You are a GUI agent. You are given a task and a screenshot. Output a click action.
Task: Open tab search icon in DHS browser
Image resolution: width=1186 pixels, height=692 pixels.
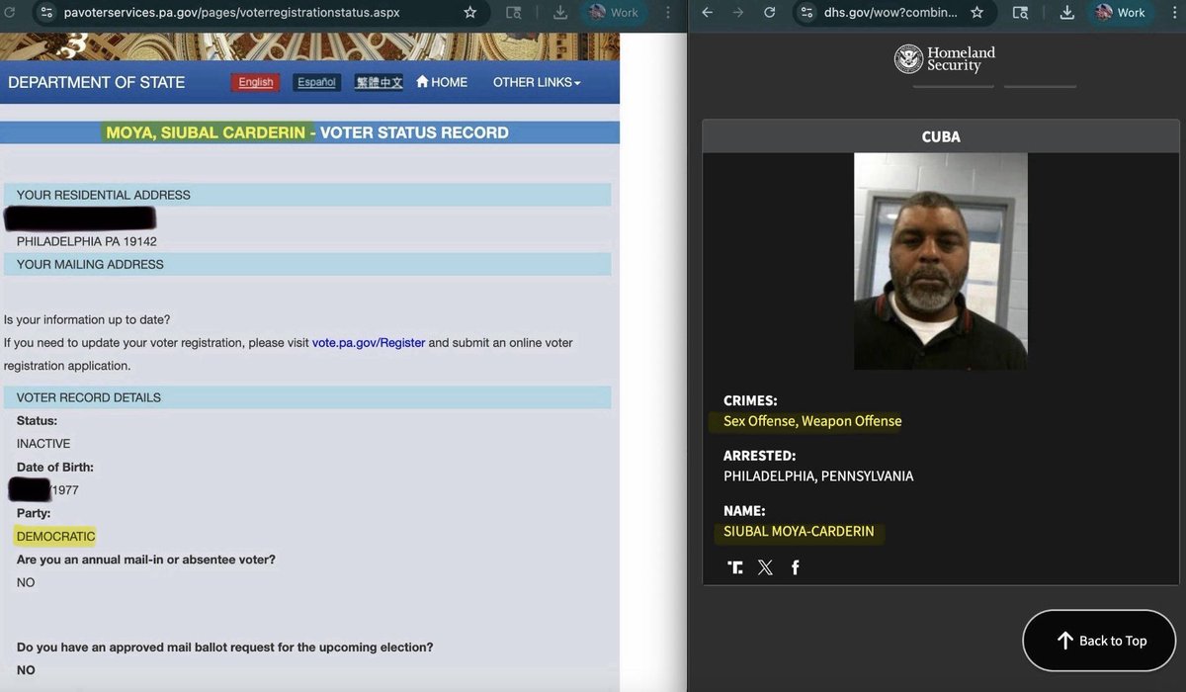click(x=1020, y=13)
